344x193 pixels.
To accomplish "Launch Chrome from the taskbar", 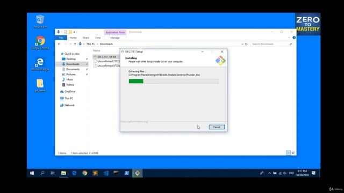I will (x=85, y=173).
